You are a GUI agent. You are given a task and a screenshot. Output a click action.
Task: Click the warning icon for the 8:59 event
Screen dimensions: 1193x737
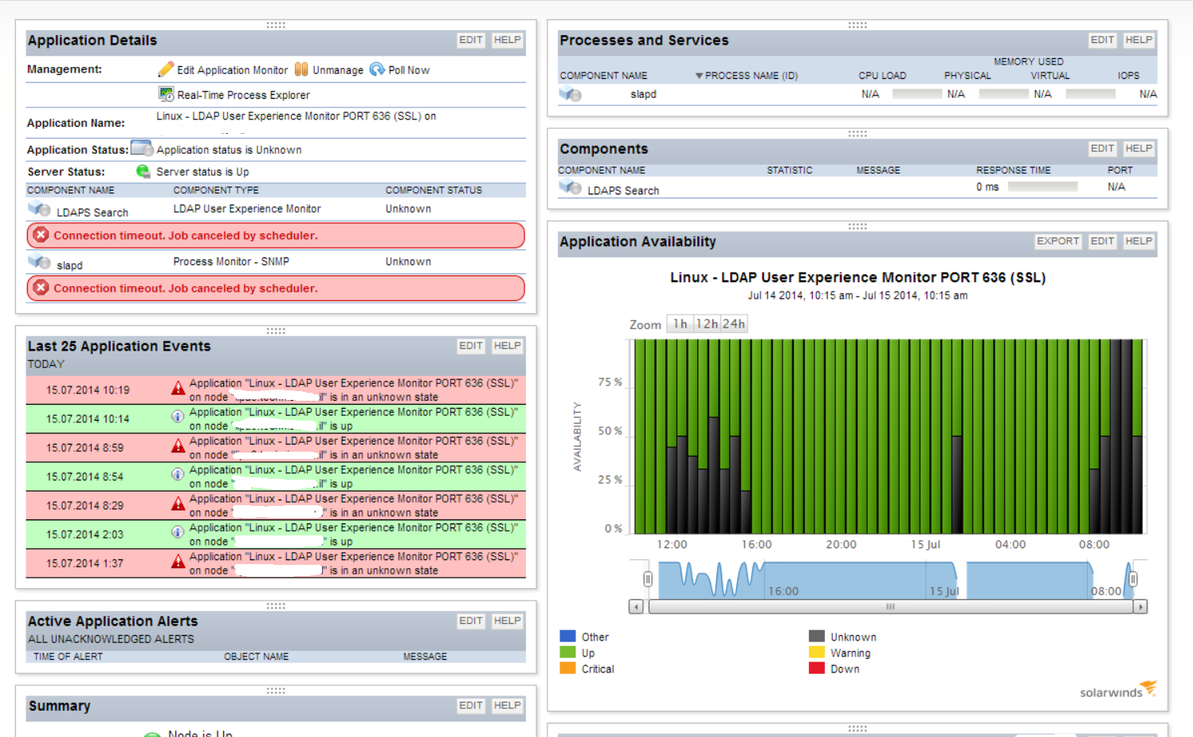[179, 446]
